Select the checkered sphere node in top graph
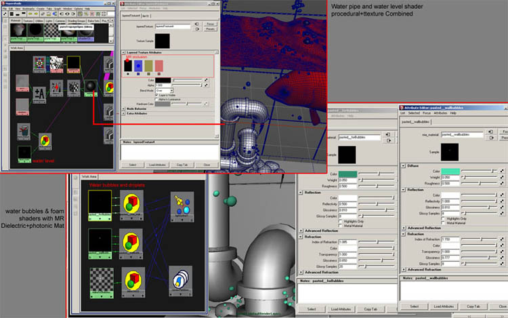Image resolution: width=508 pixels, height=318 pixels. (74, 88)
